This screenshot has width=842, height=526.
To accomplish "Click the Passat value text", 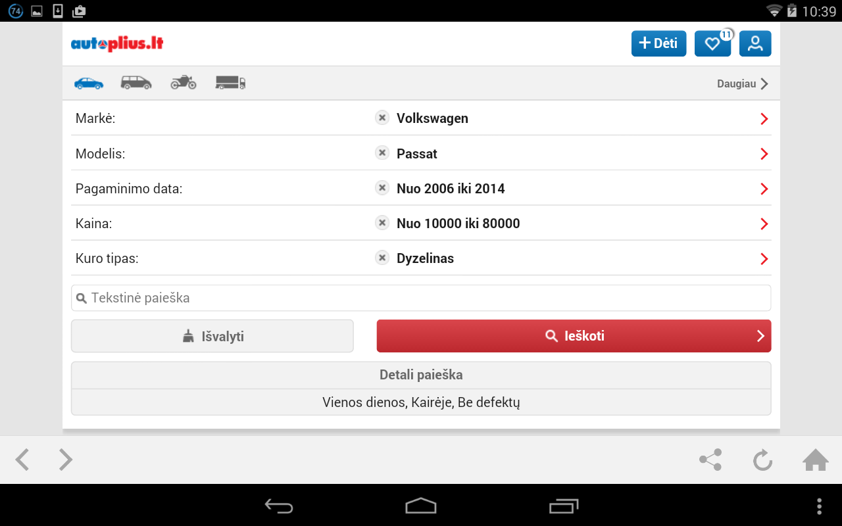I will (417, 154).
